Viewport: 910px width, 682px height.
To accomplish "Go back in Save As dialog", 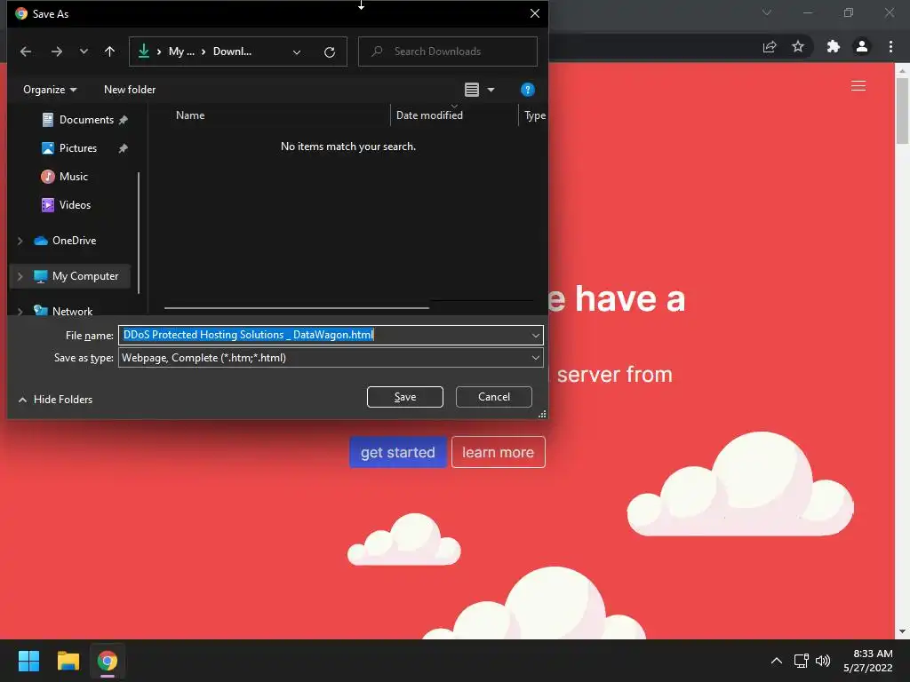I will pyautogui.click(x=26, y=52).
